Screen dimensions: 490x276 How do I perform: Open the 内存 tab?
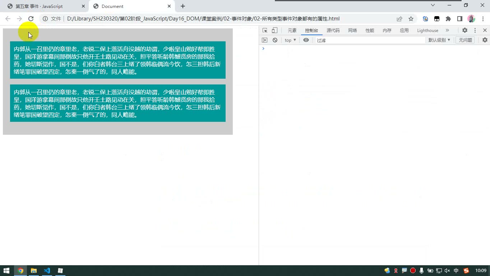pyautogui.click(x=387, y=31)
